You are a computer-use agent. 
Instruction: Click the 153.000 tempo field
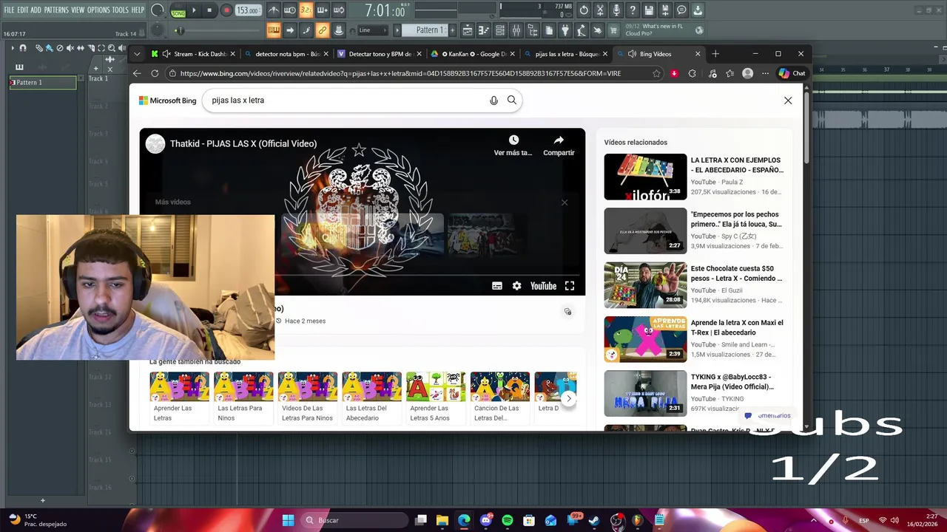(x=248, y=10)
